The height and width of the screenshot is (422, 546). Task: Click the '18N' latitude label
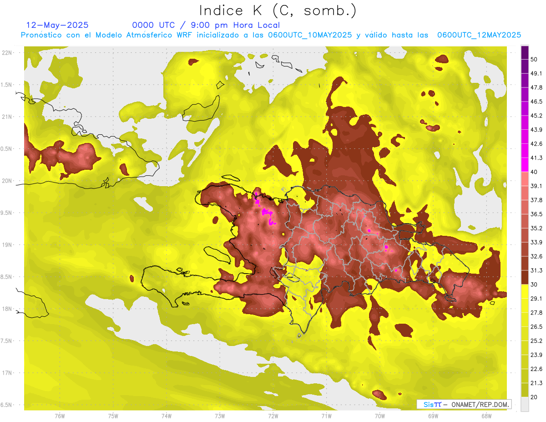(x=7, y=309)
